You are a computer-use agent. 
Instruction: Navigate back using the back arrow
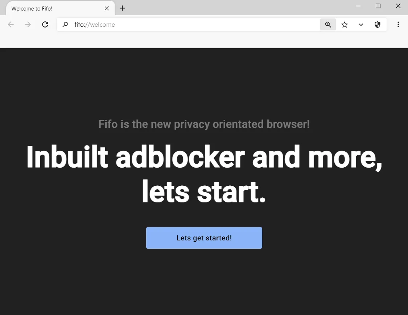coord(11,24)
